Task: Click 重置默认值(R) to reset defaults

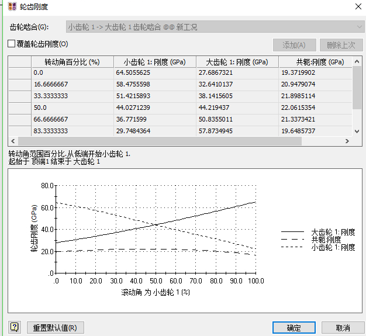Action: click(x=55, y=328)
